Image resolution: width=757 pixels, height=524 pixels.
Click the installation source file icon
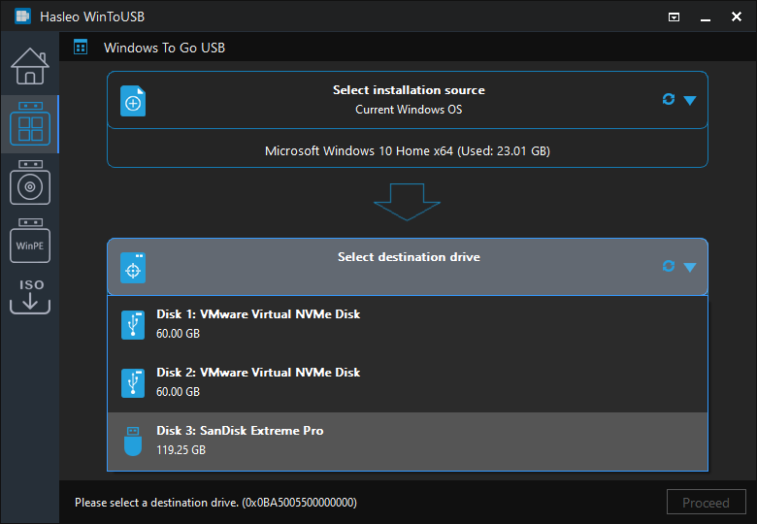133,101
